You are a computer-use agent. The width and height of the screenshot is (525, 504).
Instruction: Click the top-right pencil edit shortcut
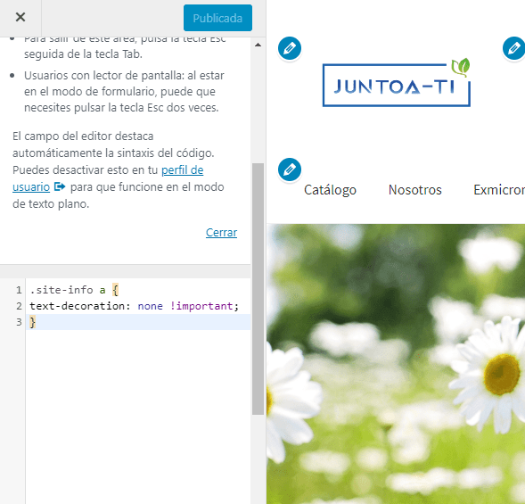tap(514, 48)
